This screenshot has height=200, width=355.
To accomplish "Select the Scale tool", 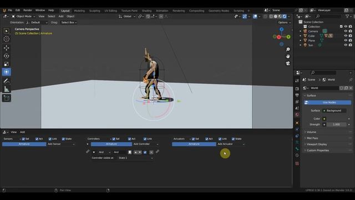I will coord(6,64).
